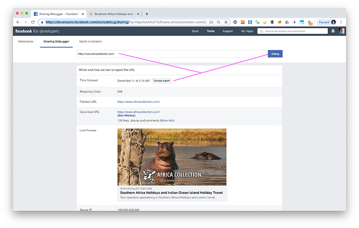The image size is (359, 228).
Task: Open the Facebook profile avatar
Action: click(x=341, y=31)
